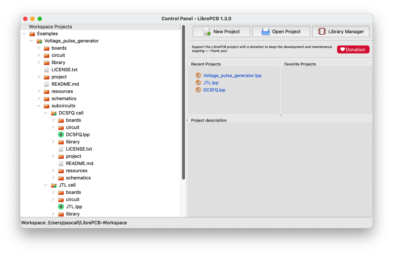The image size is (393, 255).
Task: Click the recent-project icon beside Voltage_pulse_generator.lpp
Action: [198, 76]
